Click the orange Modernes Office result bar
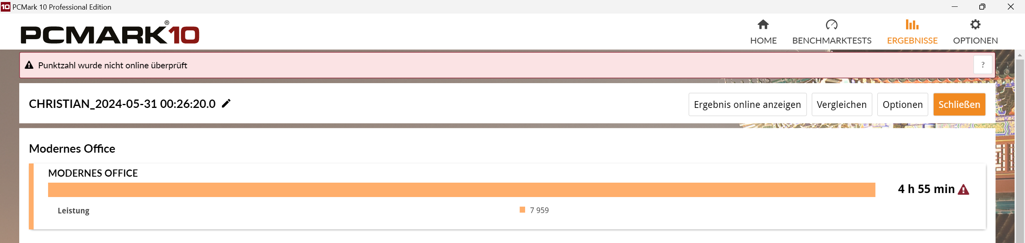This screenshot has width=1025, height=243. pos(461,190)
